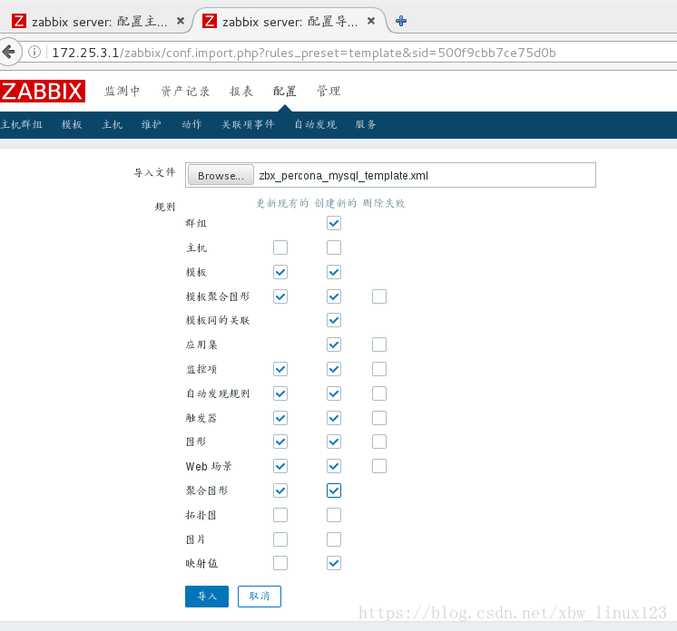Screen dimensions: 677x631
Task: Click the address bar URL
Action: 303,53
